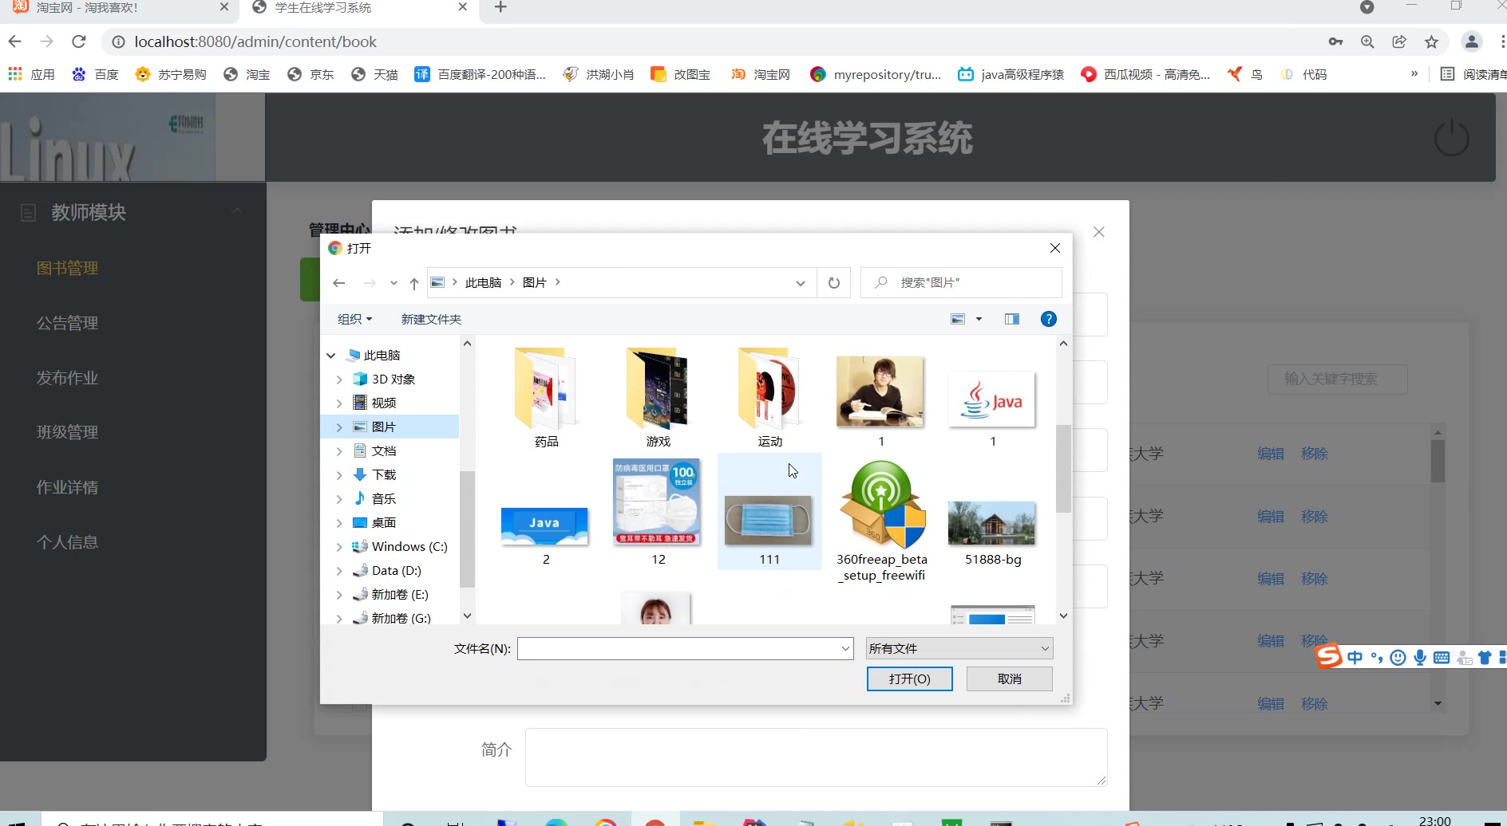
Task: Click the 取消 button
Action: click(x=1010, y=678)
